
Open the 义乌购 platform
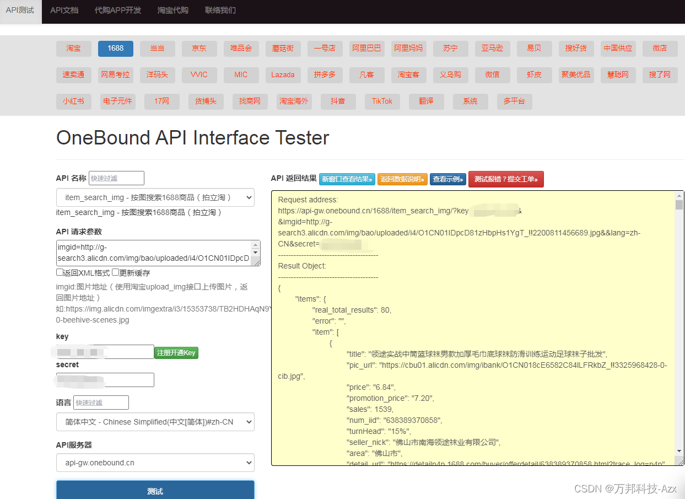pyautogui.click(x=451, y=75)
